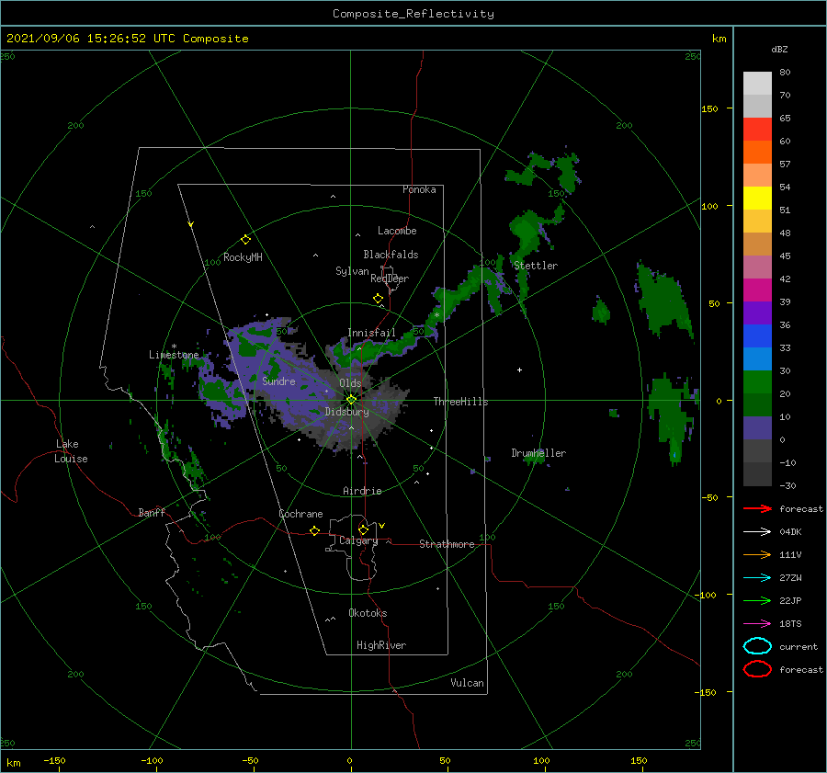Click the Drumheller town label
Screen dimensions: 827x773
(x=538, y=453)
